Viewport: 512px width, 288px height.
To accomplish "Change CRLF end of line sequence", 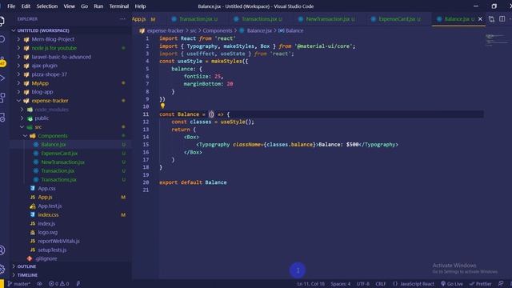I will coord(381,284).
